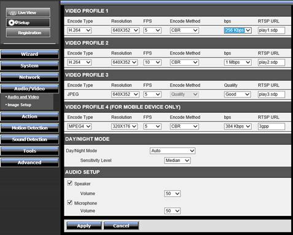
Task: Expand the Day/Night Mode Auto dropdown
Action: pos(173,151)
